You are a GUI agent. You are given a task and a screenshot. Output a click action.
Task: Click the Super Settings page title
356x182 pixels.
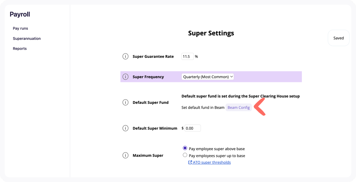click(211, 33)
